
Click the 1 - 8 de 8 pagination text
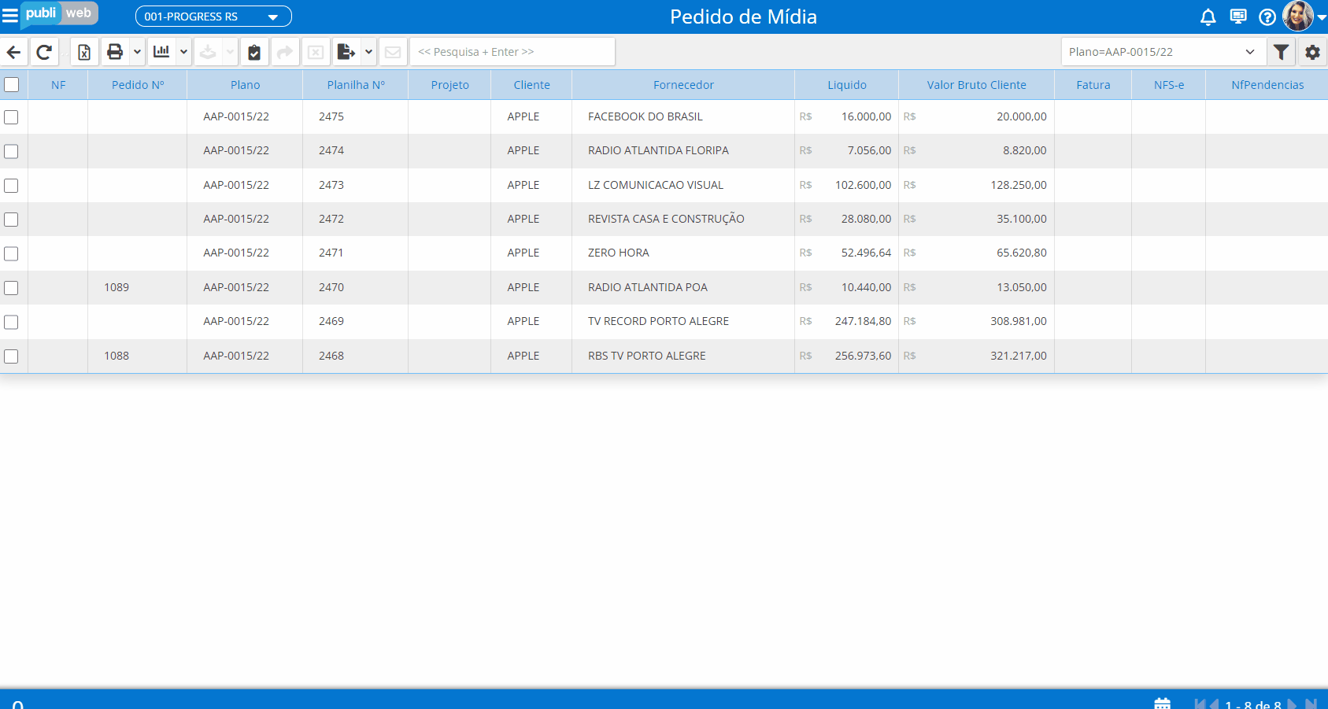(x=1253, y=704)
